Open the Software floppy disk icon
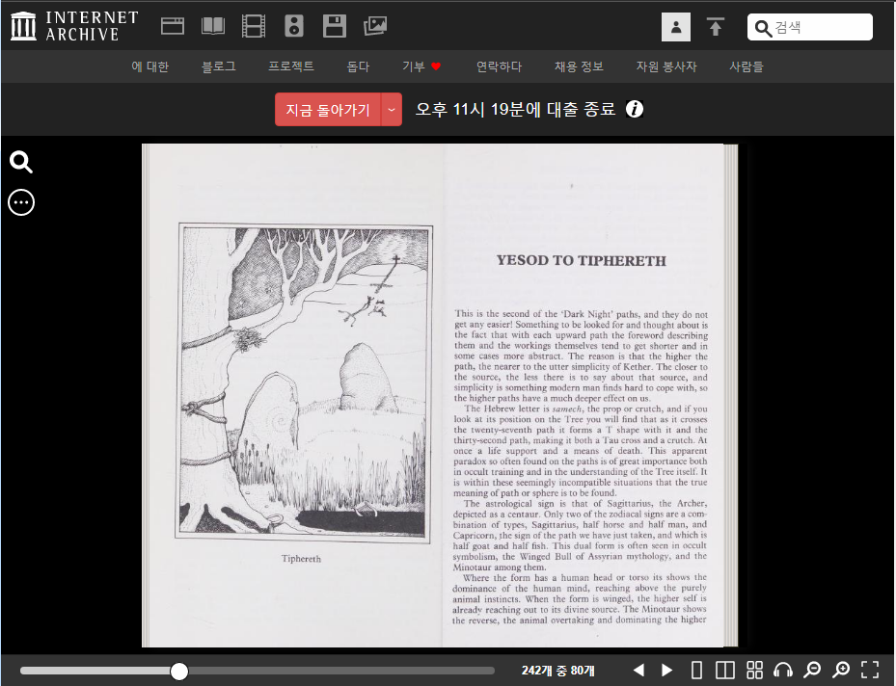The width and height of the screenshot is (896, 686). [x=335, y=26]
